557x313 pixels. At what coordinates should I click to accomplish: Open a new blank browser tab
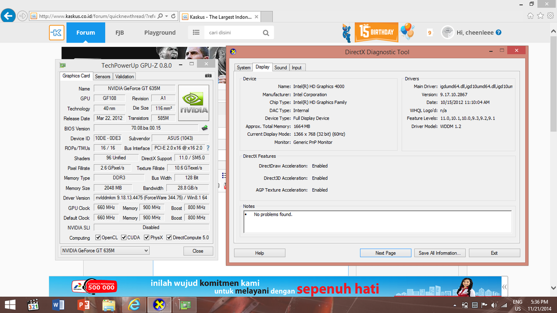(267, 17)
